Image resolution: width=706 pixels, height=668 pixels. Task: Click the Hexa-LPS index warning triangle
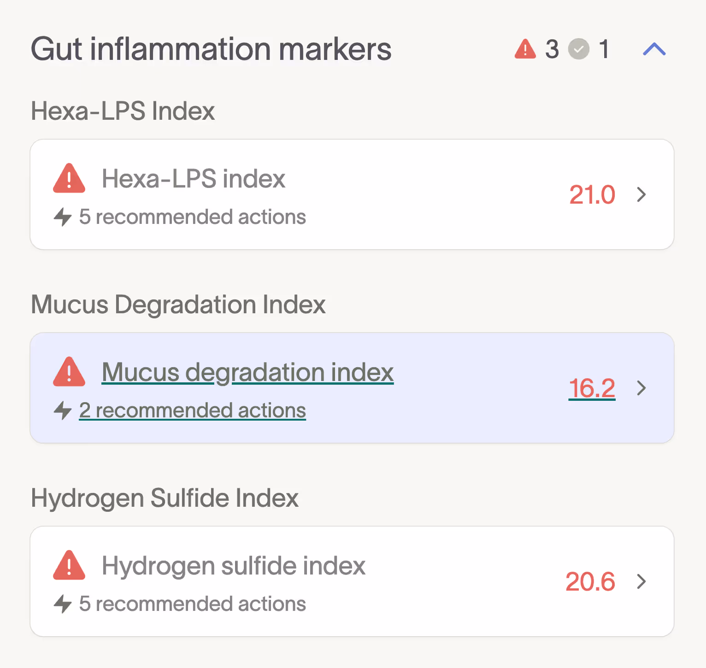[69, 178]
